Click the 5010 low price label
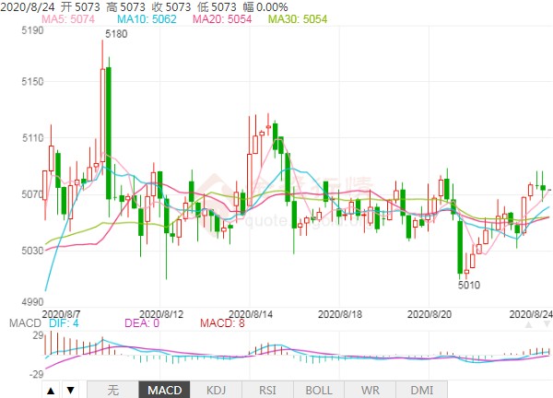This screenshot has width=553, height=398. (469, 285)
